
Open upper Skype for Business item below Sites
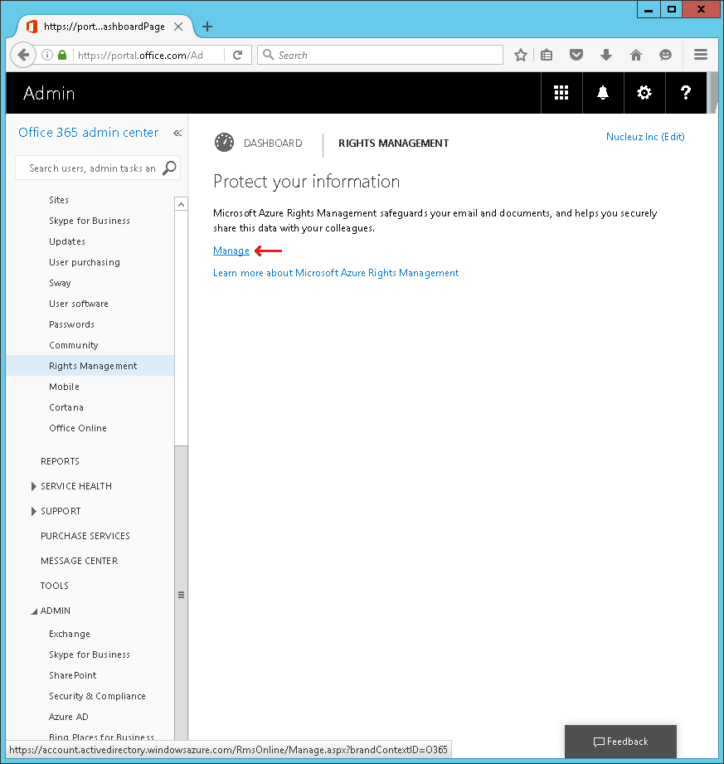[90, 221]
